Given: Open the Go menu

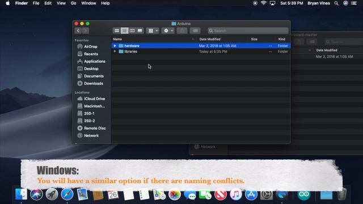Looking at the screenshot, I should (73, 3).
